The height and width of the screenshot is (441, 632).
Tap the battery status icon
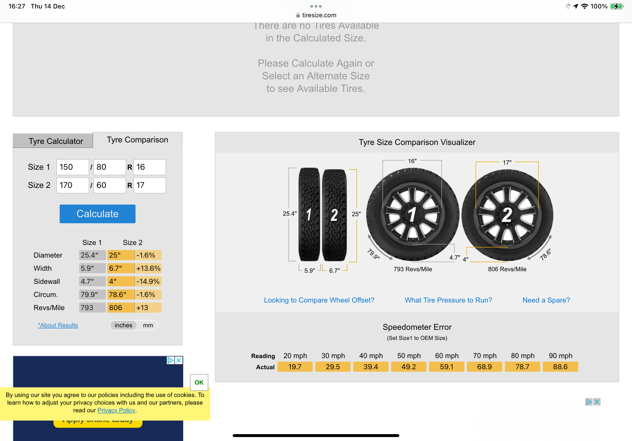click(x=616, y=6)
